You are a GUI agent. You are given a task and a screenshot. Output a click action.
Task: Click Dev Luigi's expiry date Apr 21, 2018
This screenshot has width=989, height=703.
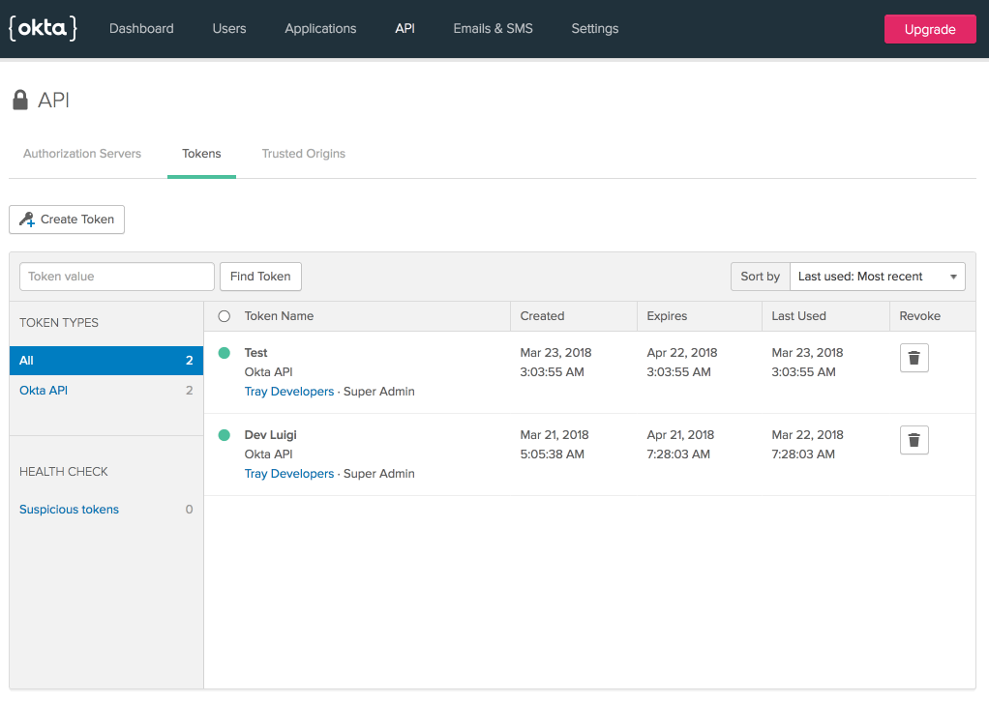click(680, 435)
